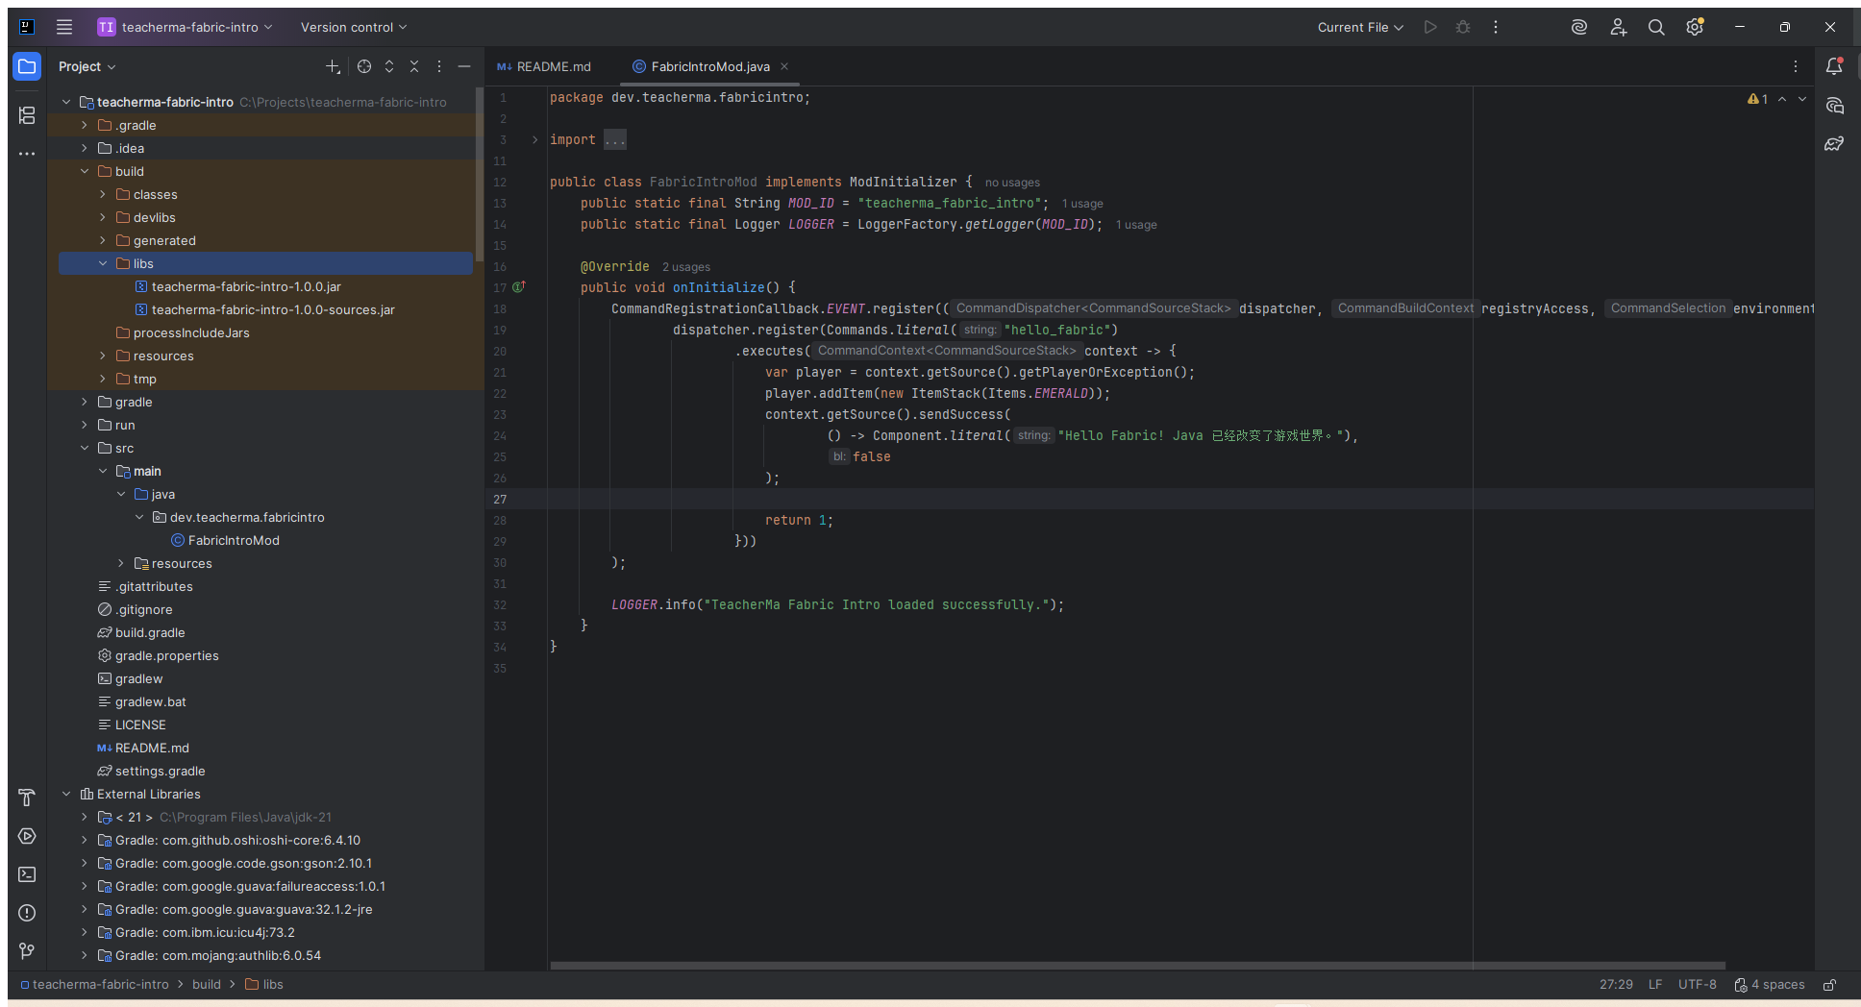Expand the .gradle folder
The width and height of the screenshot is (1861, 1007).
(x=84, y=125)
